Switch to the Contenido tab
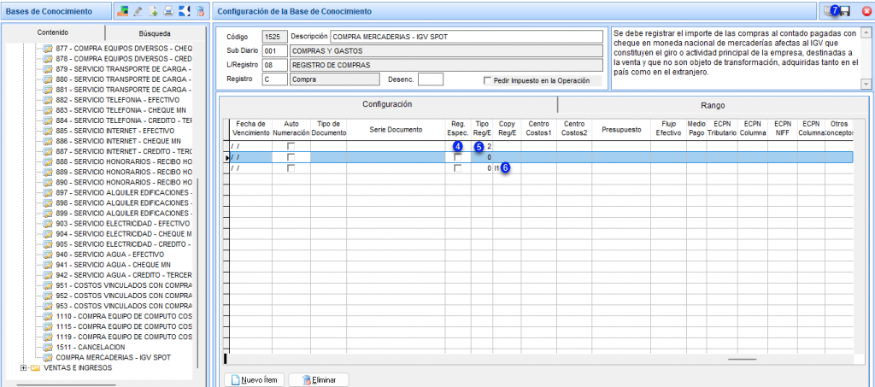This screenshot has height=387, width=875. click(x=54, y=33)
